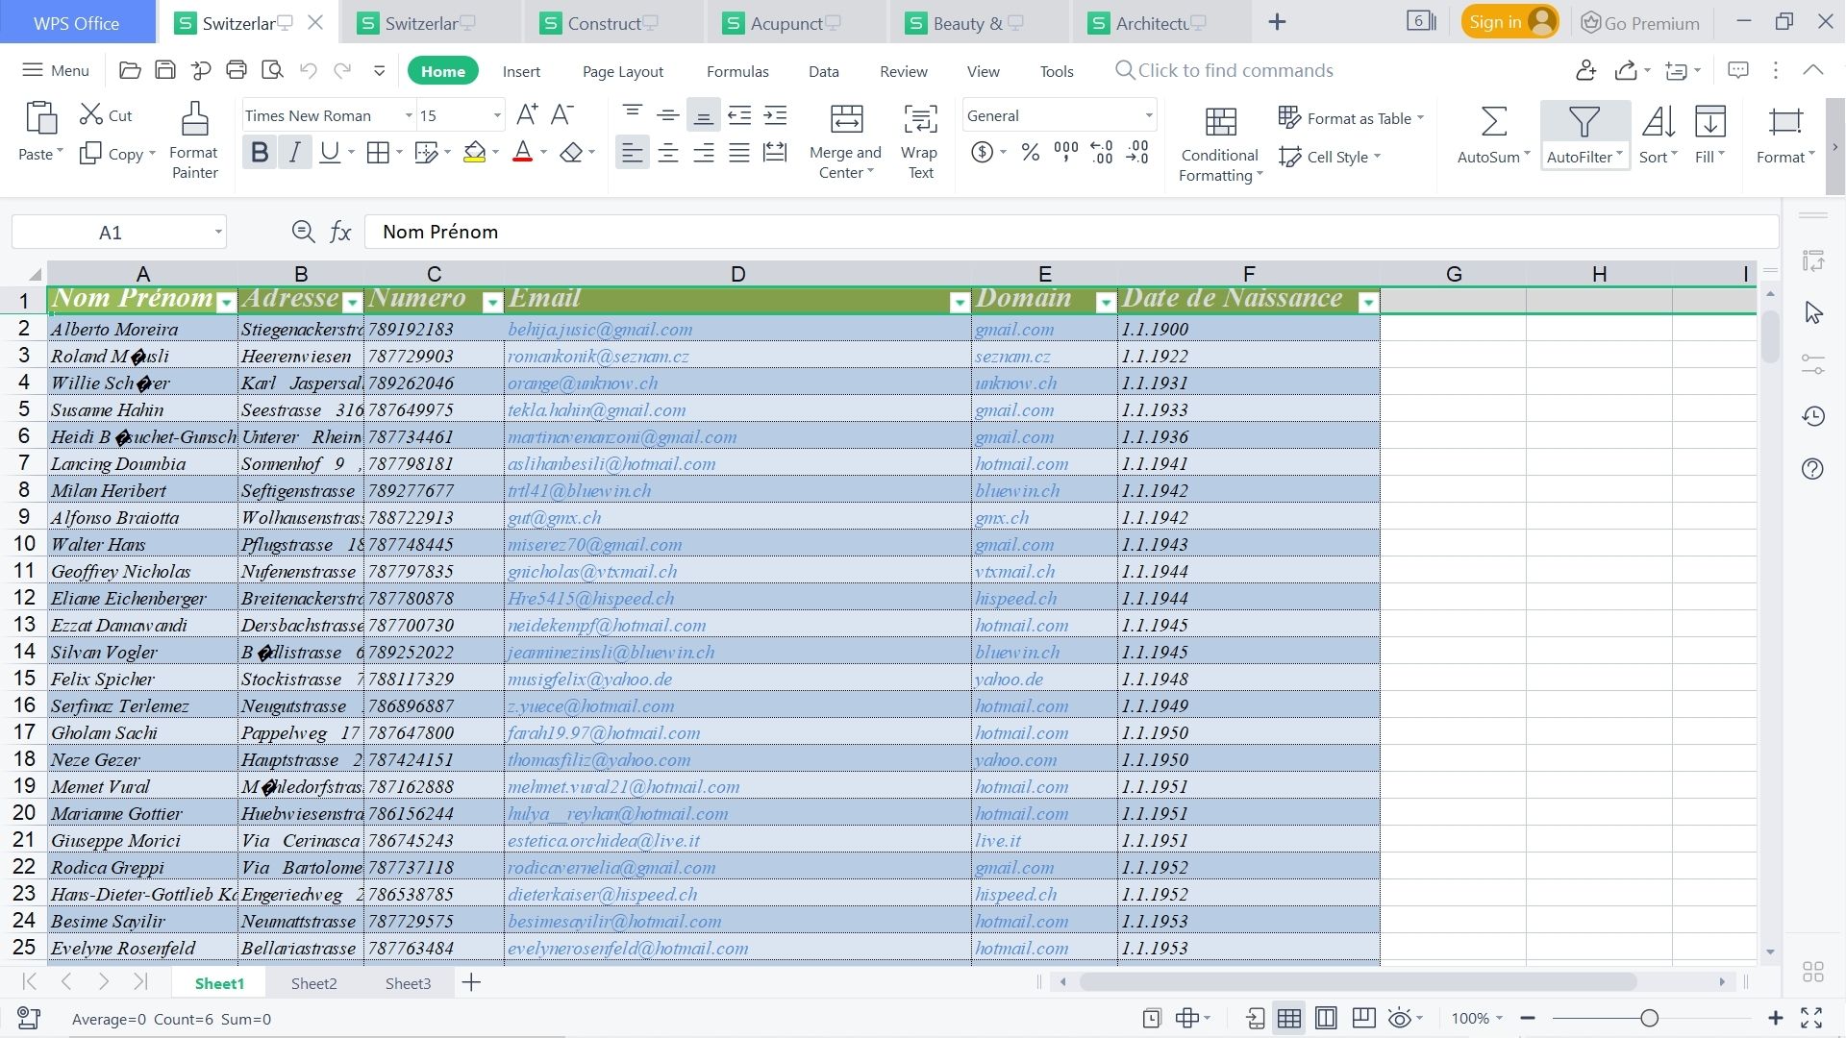Click the Print icon in the quick toolbar
The height and width of the screenshot is (1038, 1846).
(x=236, y=70)
